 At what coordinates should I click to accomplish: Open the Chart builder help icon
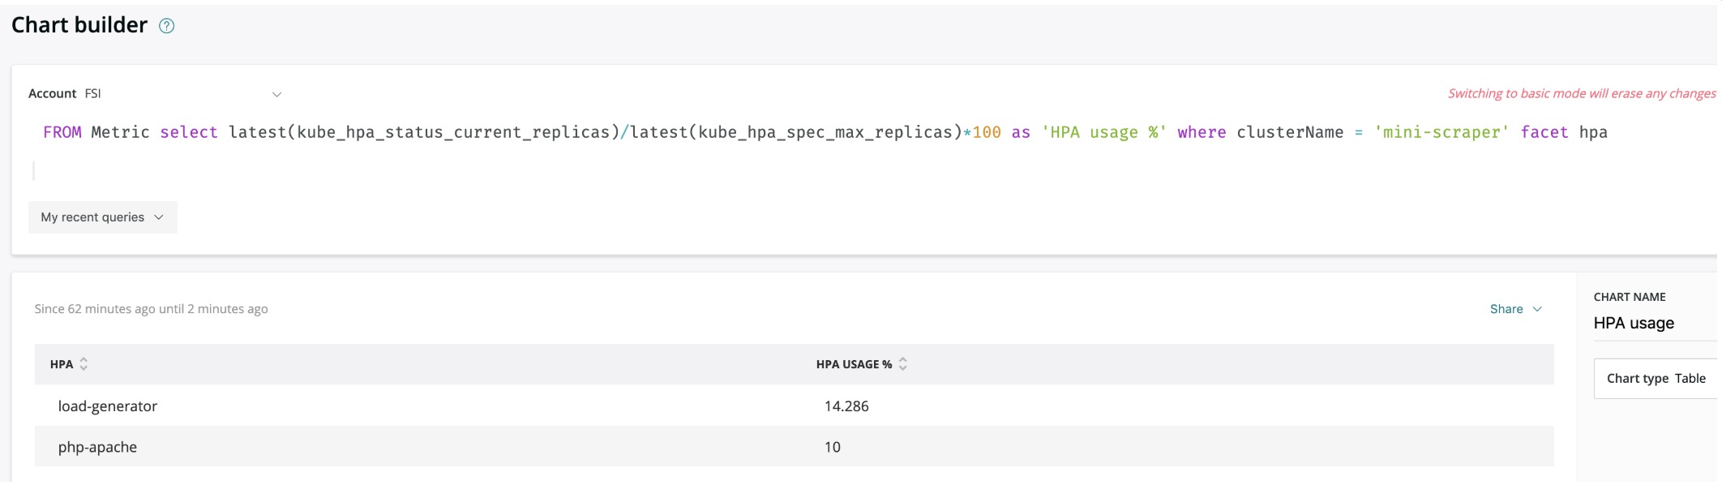click(166, 26)
